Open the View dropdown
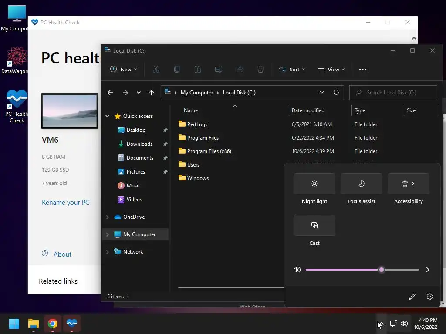The width and height of the screenshot is (446, 334). [331, 69]
